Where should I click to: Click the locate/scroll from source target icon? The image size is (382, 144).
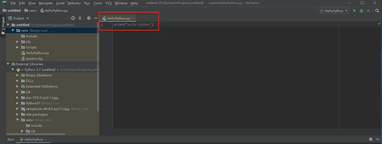pos(73,18)
